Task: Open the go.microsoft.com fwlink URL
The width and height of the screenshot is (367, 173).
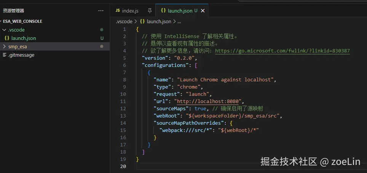Action: pos(282,51)
